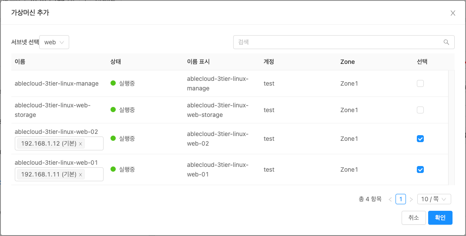Select checkbox for ablecloud-3tier-linux-web-storage

(x=420, y=110)
